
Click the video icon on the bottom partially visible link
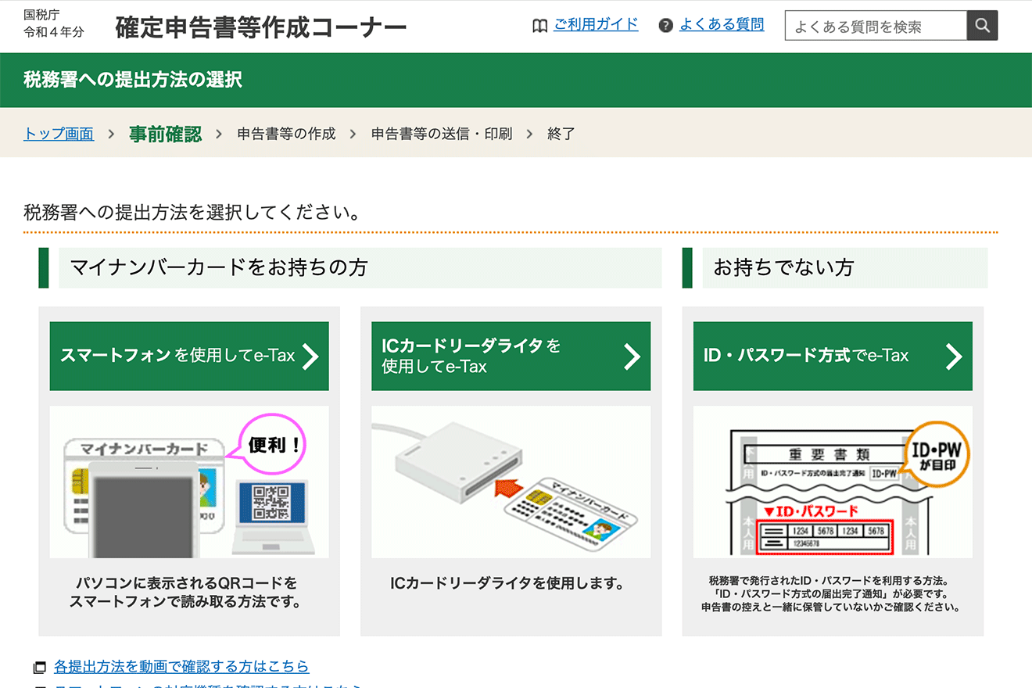click(x=41, y=685)
